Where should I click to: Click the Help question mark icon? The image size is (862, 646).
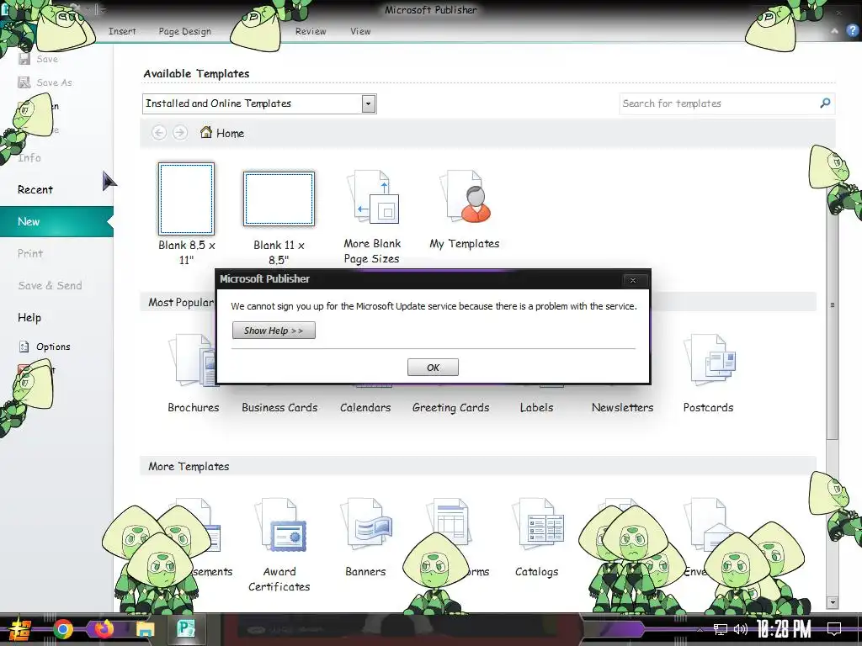click(x=852, y=31)
